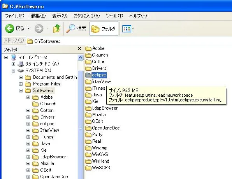Screen dimensions: 232x179
Task: Select the Java folder icon in list
Action: [88, 95]
